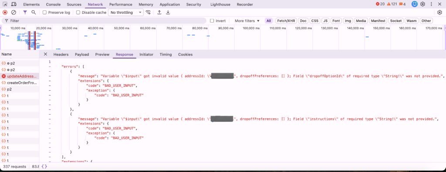Click the 337 requests status text

pyautogui.click(x=14, y=167)
